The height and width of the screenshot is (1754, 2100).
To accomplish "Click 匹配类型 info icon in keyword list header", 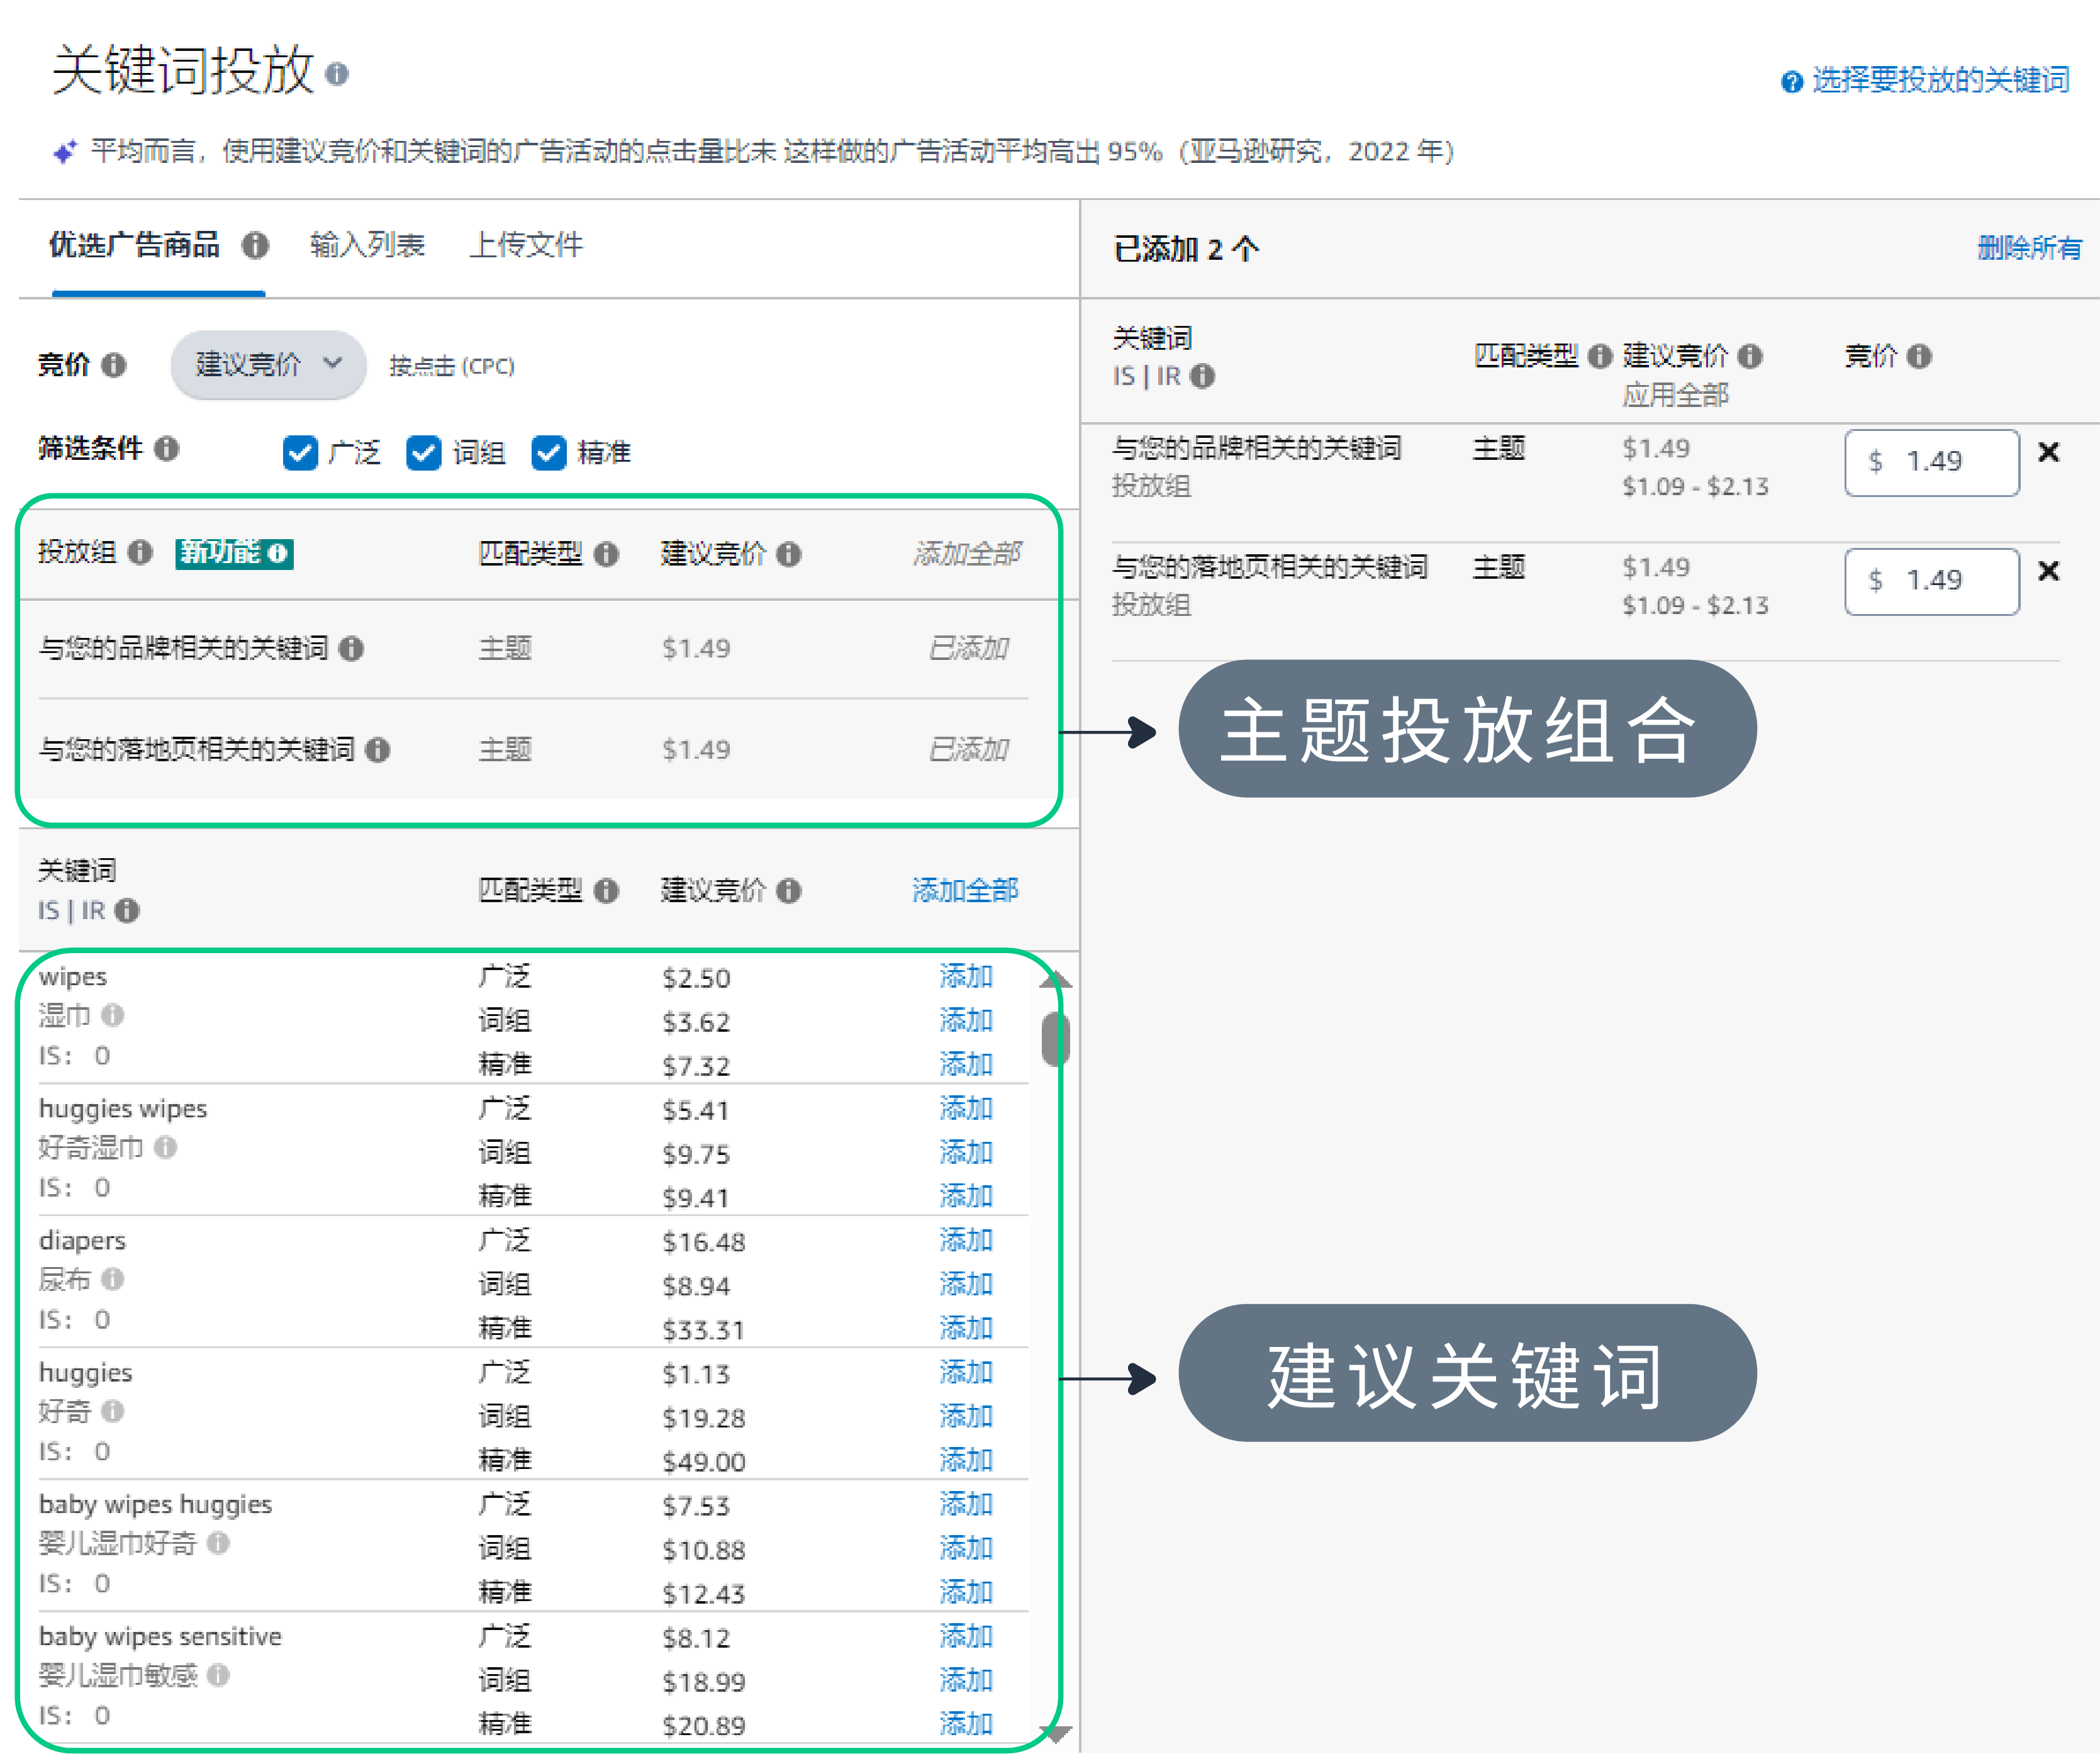I will pos(606,891).
